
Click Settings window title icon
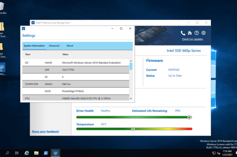23,29
